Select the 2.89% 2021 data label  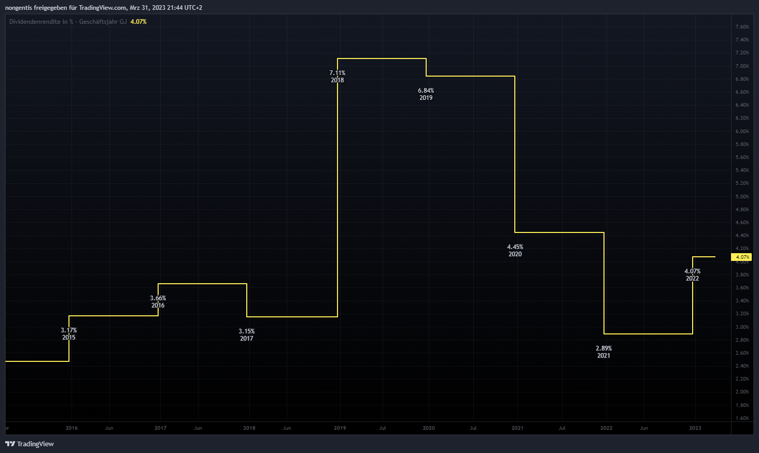coord(604,352)
